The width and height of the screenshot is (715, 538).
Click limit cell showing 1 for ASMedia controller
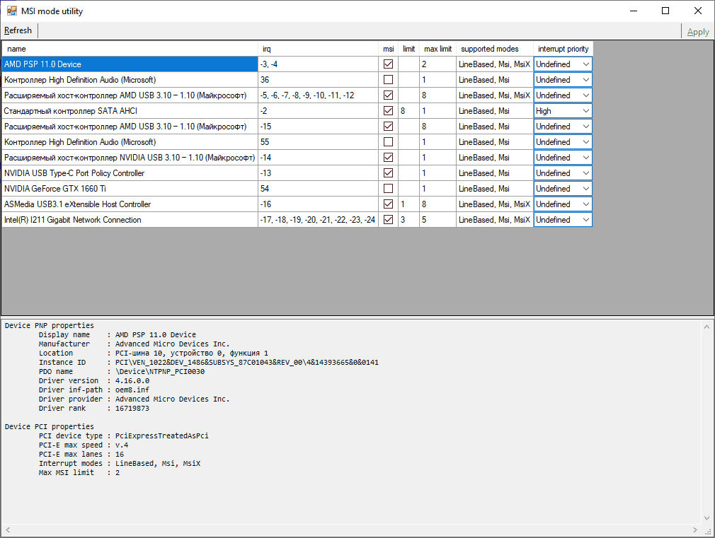coord(408,204)
